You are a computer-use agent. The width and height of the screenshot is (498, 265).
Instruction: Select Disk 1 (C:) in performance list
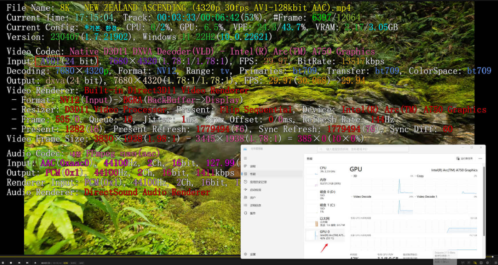325,208
